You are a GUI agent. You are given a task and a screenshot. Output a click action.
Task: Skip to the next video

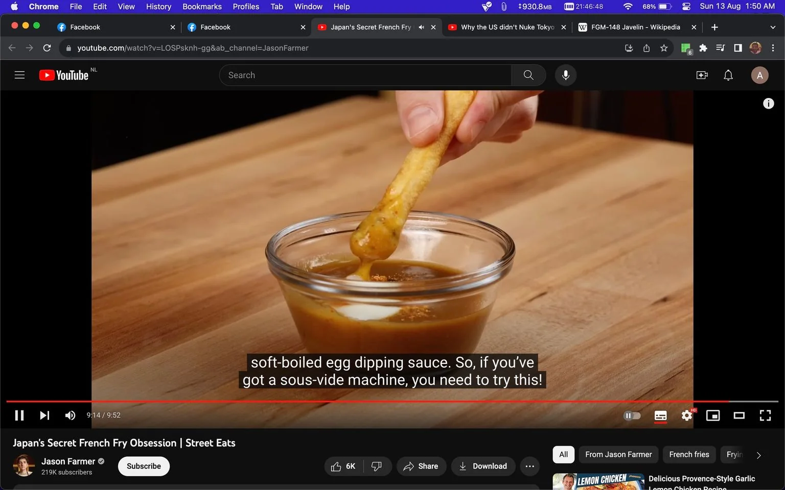coord(45,415)
